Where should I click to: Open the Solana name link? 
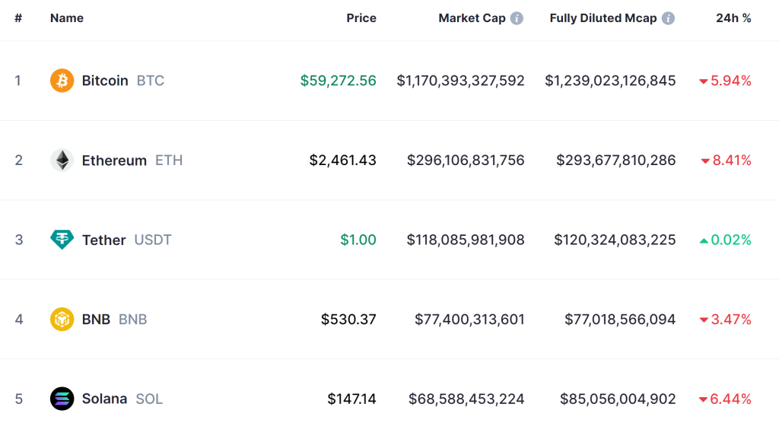pos(104,399)
